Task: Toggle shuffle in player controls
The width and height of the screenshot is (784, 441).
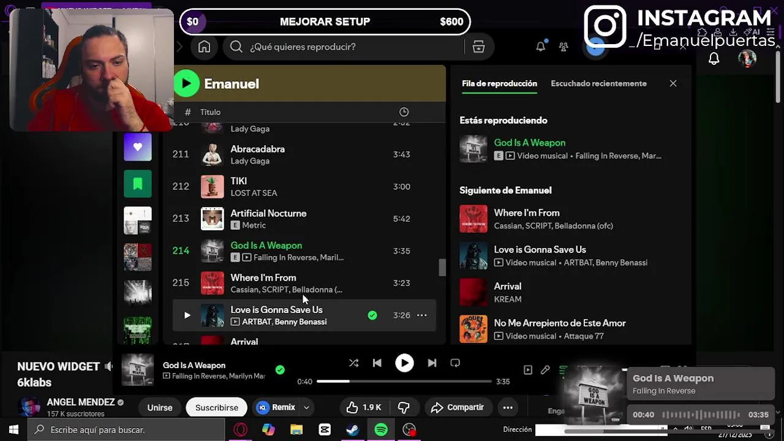Action: [x=353, y=363]
